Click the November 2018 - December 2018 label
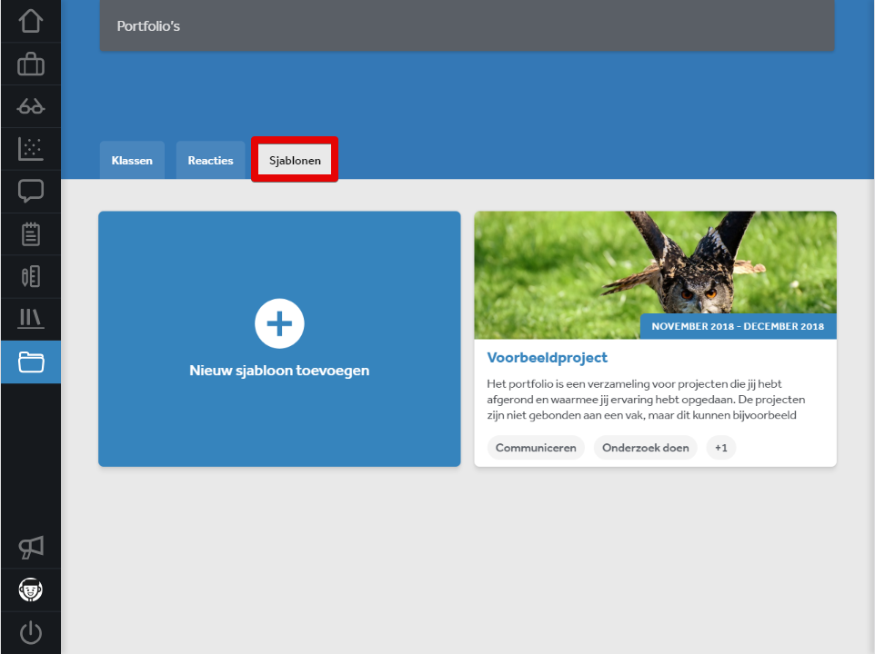This screenshot has height=654, width=875. [738, 326]
